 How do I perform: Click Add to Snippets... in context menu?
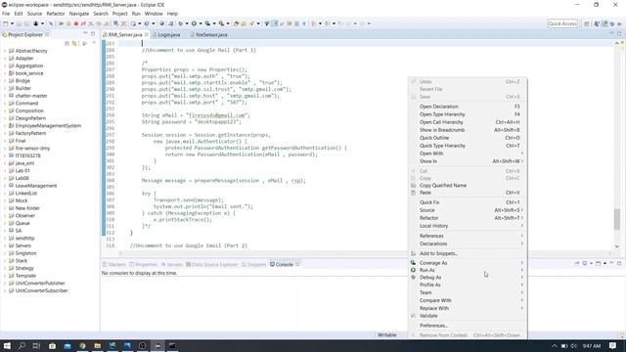[468, 253]
